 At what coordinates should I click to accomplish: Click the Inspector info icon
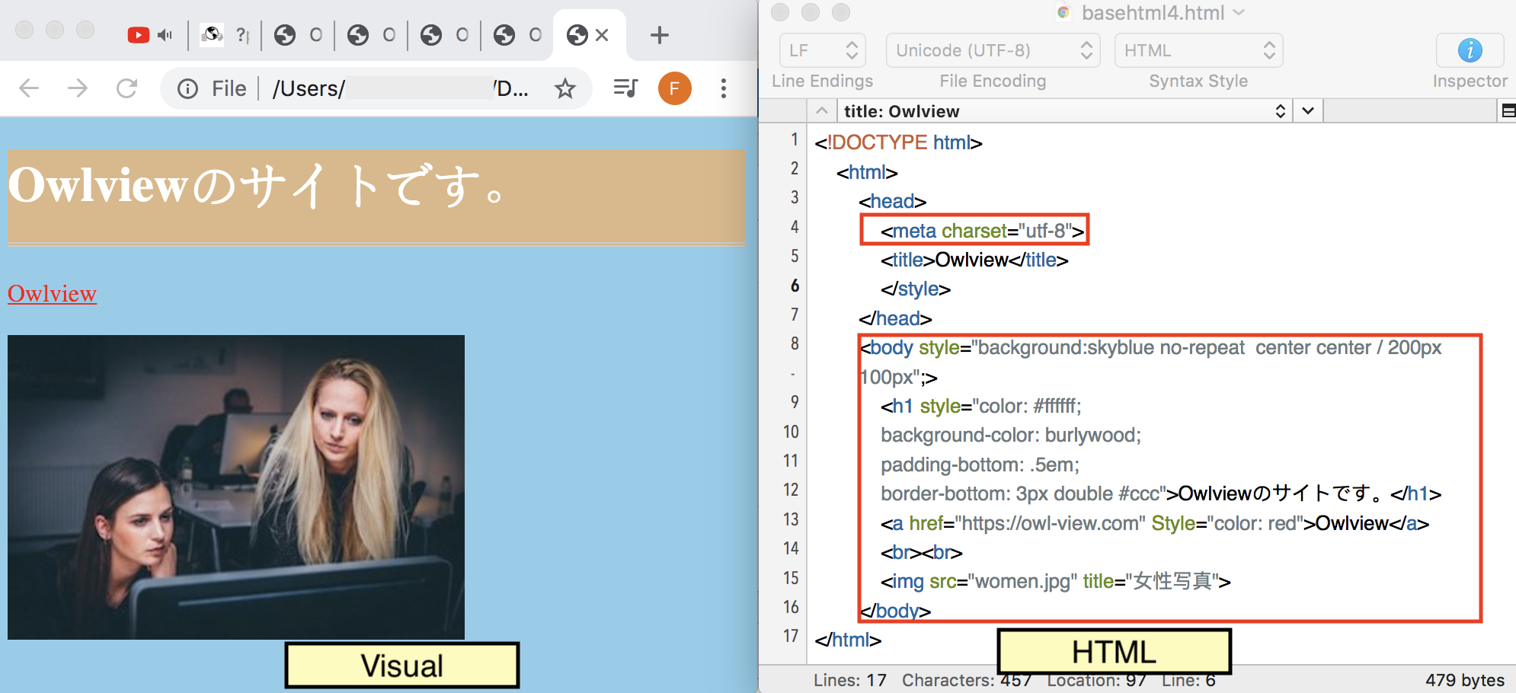click(1469, 50)
